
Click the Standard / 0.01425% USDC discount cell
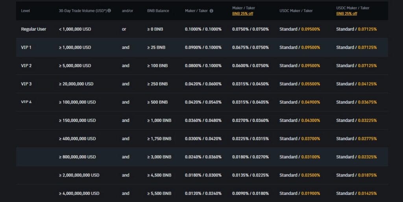[357, 193]
